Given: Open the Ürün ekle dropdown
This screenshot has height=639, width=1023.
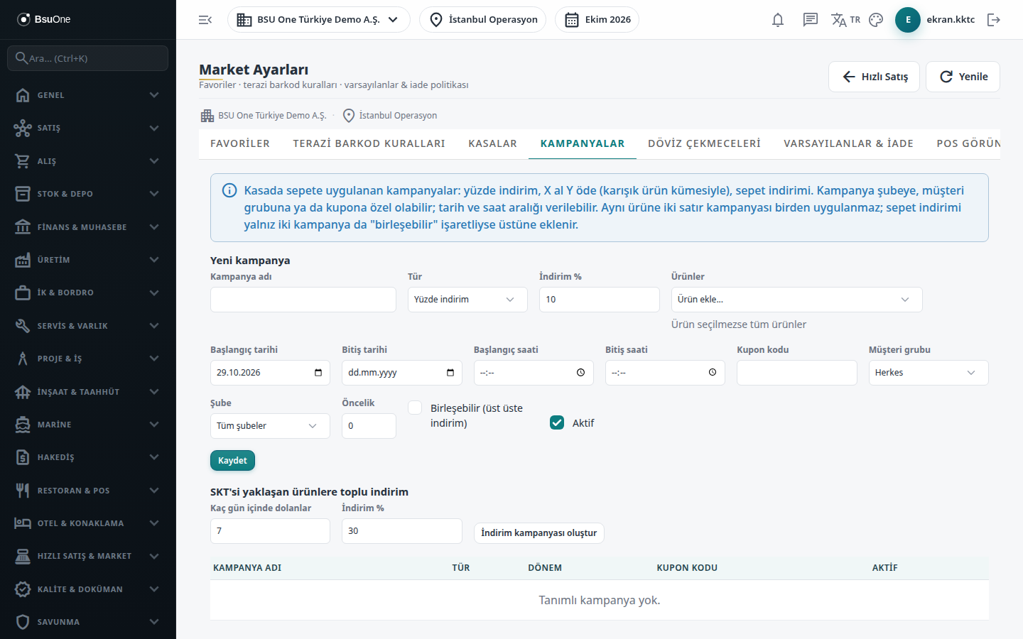Looking at the screenshot, I should (796, 300).
